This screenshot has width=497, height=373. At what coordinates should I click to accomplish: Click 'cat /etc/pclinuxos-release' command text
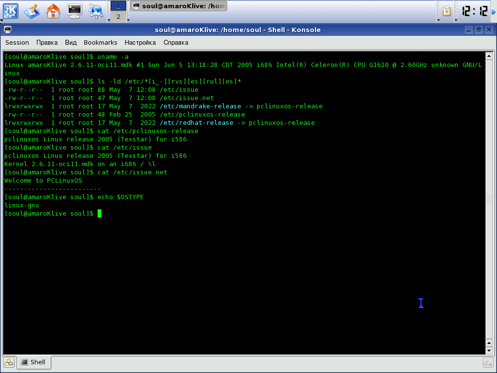point(148,131)
